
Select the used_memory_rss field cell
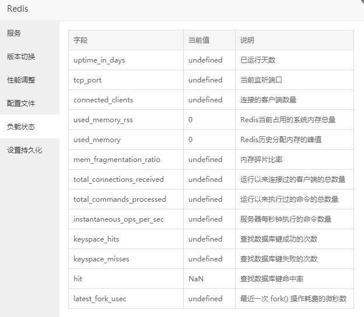pyautogui.click(x=126, y=120)
